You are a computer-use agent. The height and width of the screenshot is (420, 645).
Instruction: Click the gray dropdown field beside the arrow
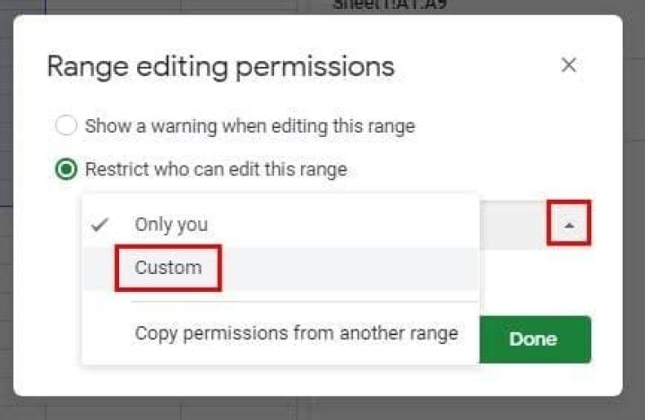(512, 227)
